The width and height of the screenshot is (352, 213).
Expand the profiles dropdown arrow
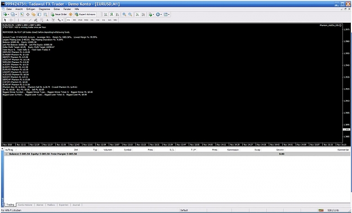pyautogui.click(x=16, y=15)
